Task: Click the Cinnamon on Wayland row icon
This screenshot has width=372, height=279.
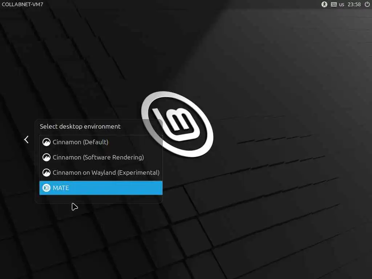Action: [46, 173]
